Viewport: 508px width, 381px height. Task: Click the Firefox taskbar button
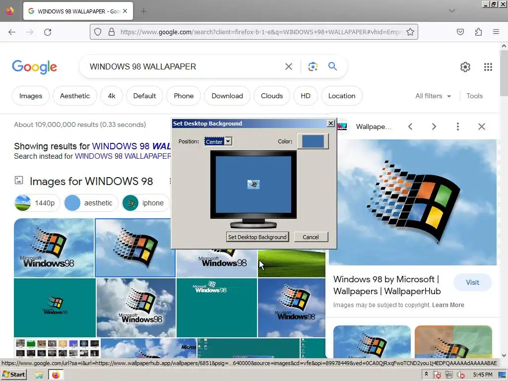pyautogui.click(x=56, y=375)
